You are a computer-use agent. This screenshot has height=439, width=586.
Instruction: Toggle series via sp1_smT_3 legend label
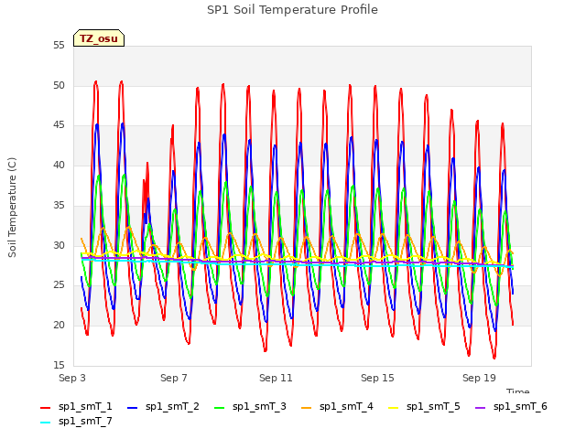(259, 406)
